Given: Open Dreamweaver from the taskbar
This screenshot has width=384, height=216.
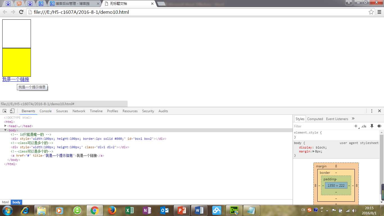Looking at the screenshot, I should click(234, 210).
